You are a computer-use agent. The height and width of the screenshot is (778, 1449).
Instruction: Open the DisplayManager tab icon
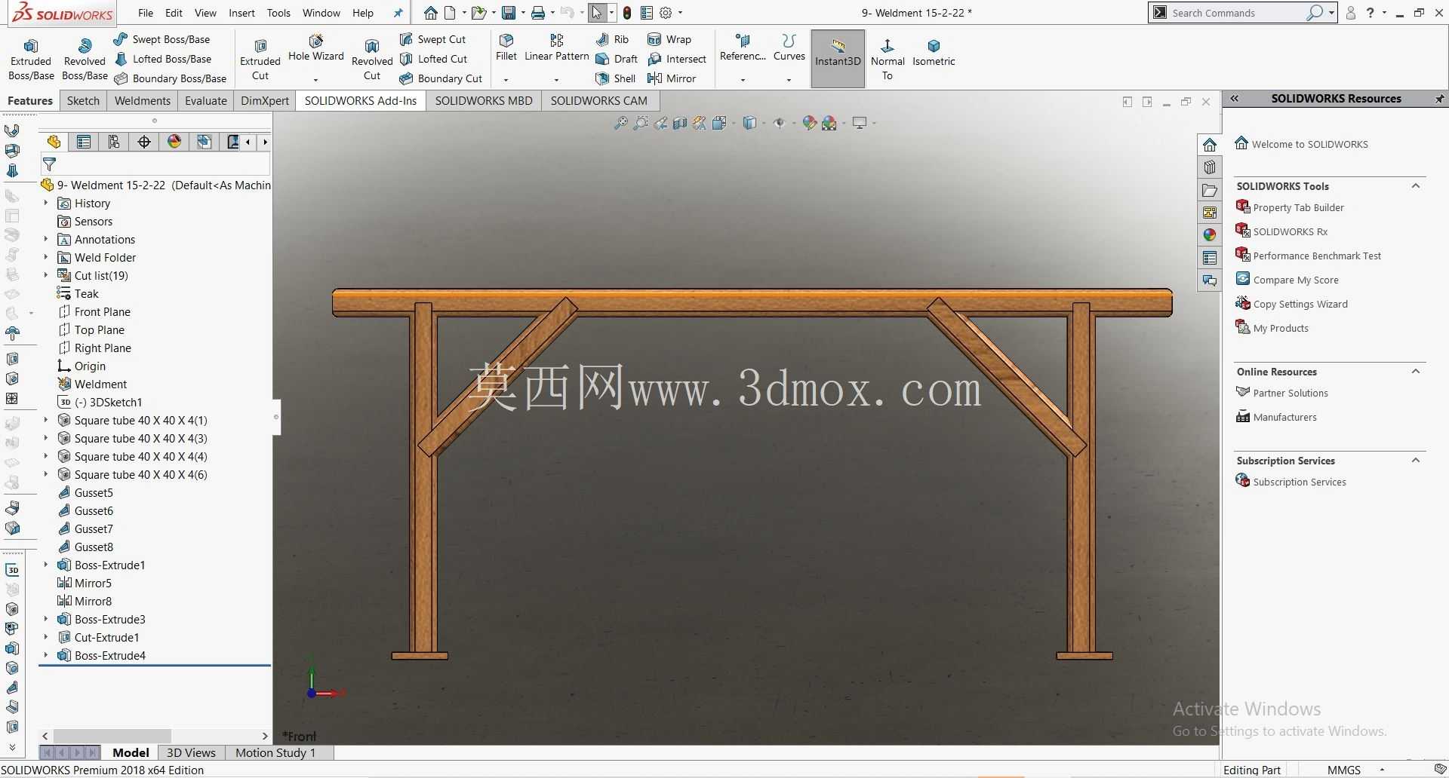click(x=174, y=142)
